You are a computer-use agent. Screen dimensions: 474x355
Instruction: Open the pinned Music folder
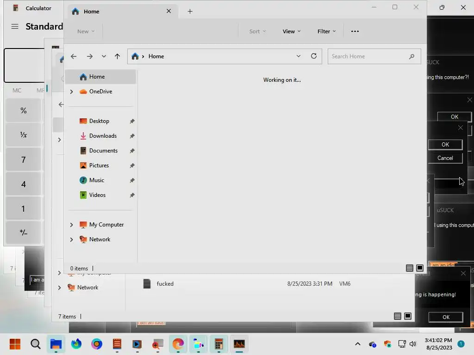coord(96,180)
